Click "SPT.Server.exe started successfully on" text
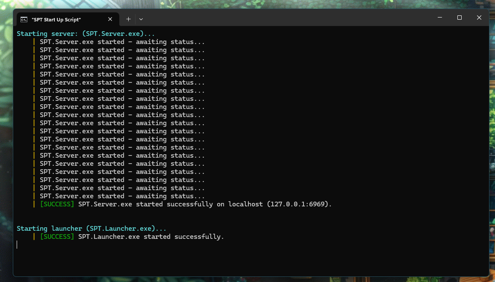 (x=151, y=204)
